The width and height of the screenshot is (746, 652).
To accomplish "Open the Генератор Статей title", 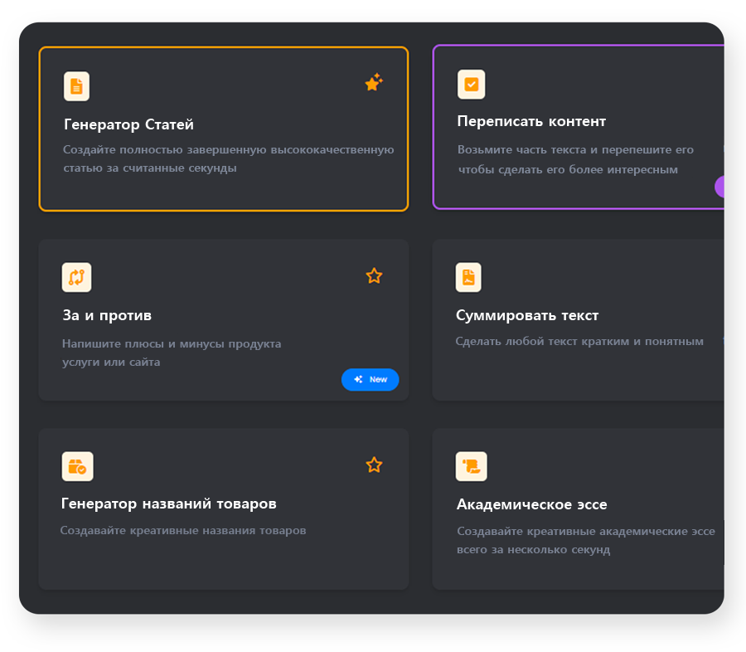I will (128, 125).
